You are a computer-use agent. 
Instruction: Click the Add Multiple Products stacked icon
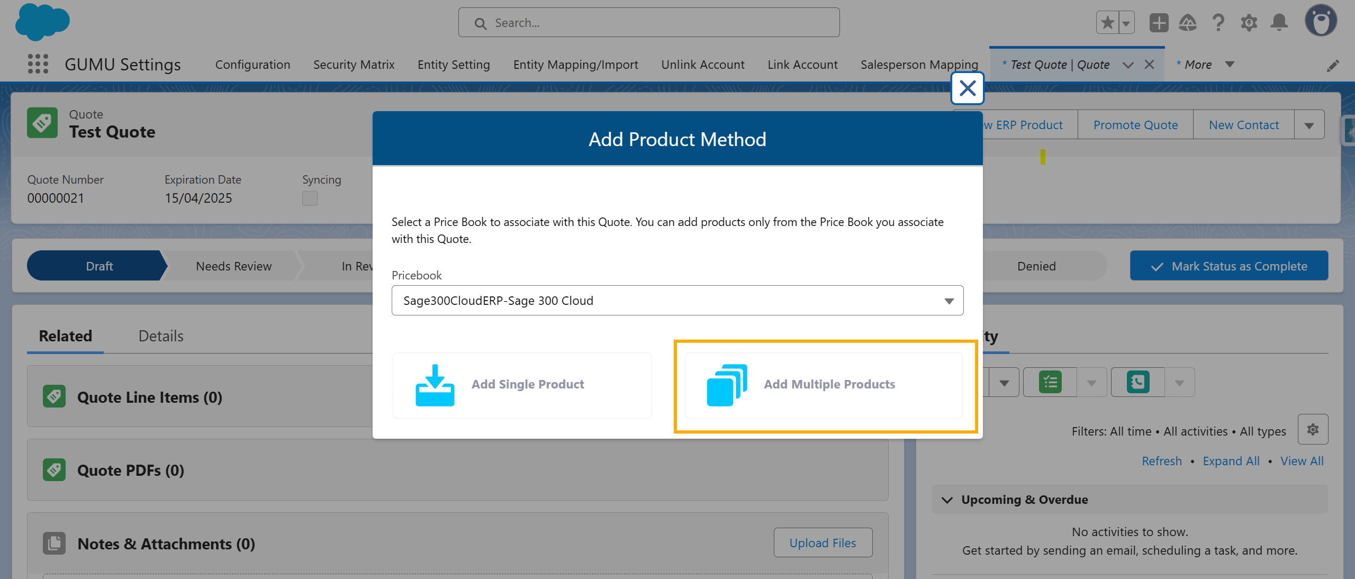pyautogui.click(x=727, y=385)
